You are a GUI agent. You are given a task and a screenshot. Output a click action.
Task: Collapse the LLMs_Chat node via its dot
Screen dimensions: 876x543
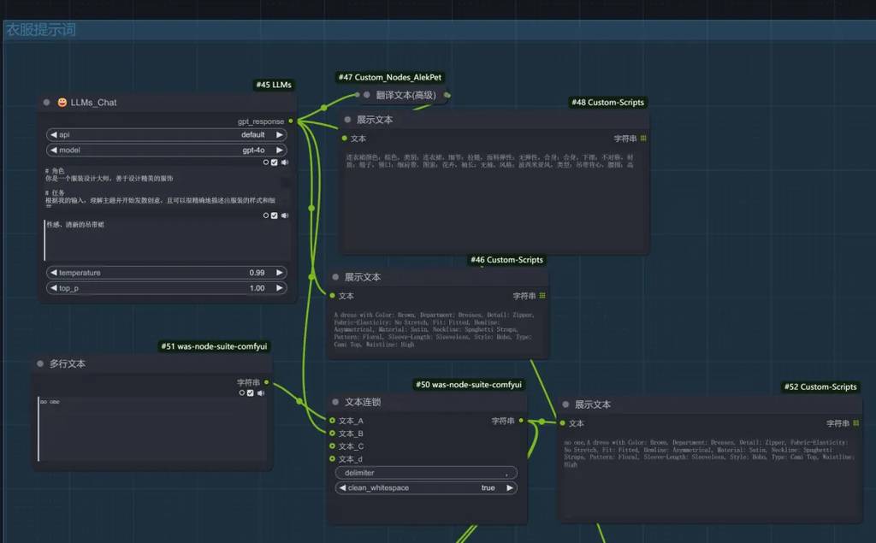coord(47,103)
